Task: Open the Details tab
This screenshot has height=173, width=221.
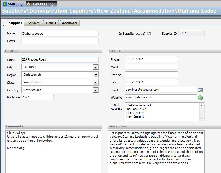Action: pyautogui.click(x=51, y=23)
